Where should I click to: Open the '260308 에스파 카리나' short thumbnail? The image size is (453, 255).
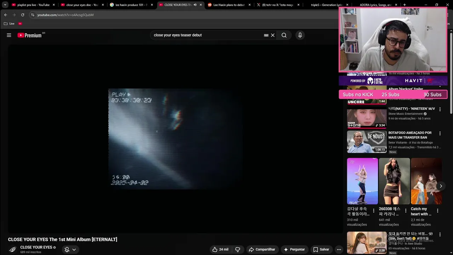point(394,181)
